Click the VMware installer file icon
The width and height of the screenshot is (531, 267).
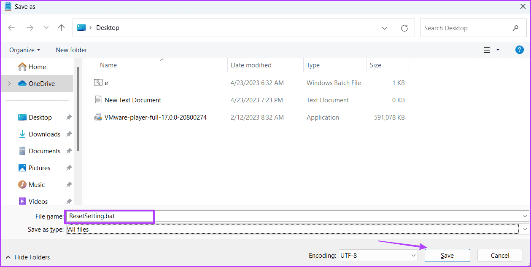tap(98, 117)
